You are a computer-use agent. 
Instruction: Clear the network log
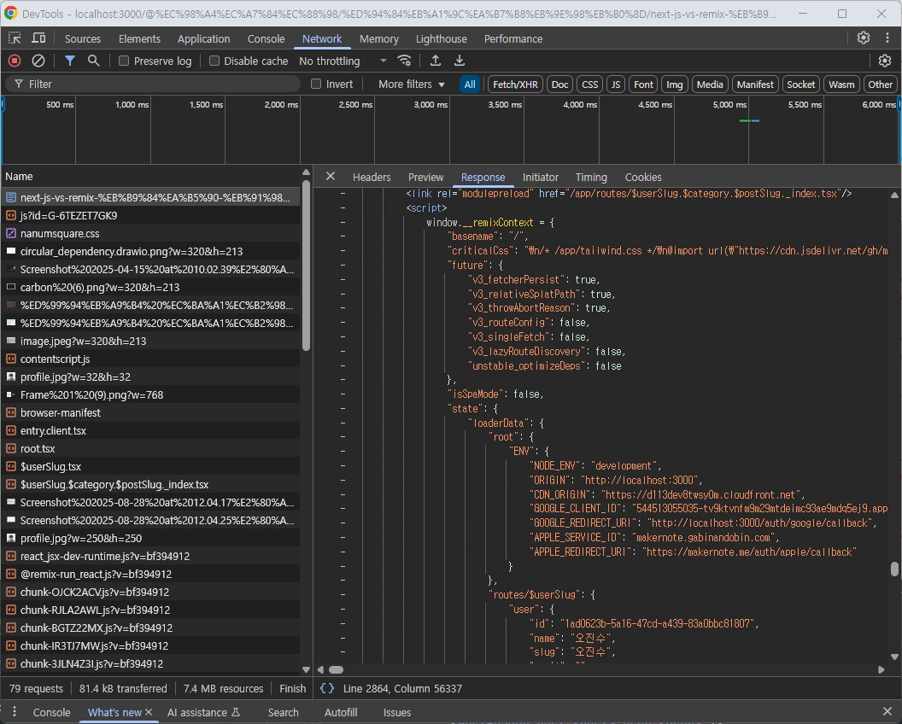click(38, 61)
